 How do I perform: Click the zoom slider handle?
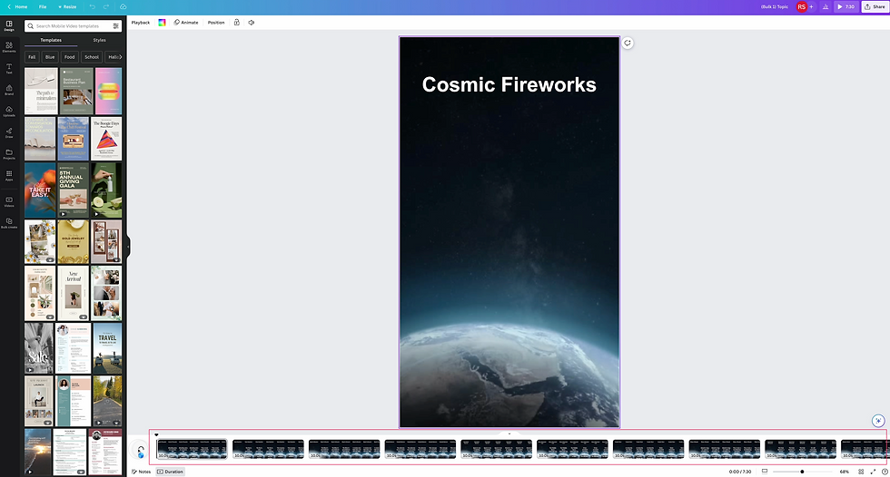[x=802, y=472]
